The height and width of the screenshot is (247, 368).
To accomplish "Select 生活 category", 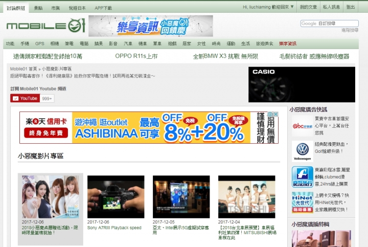I will (245, 43).
